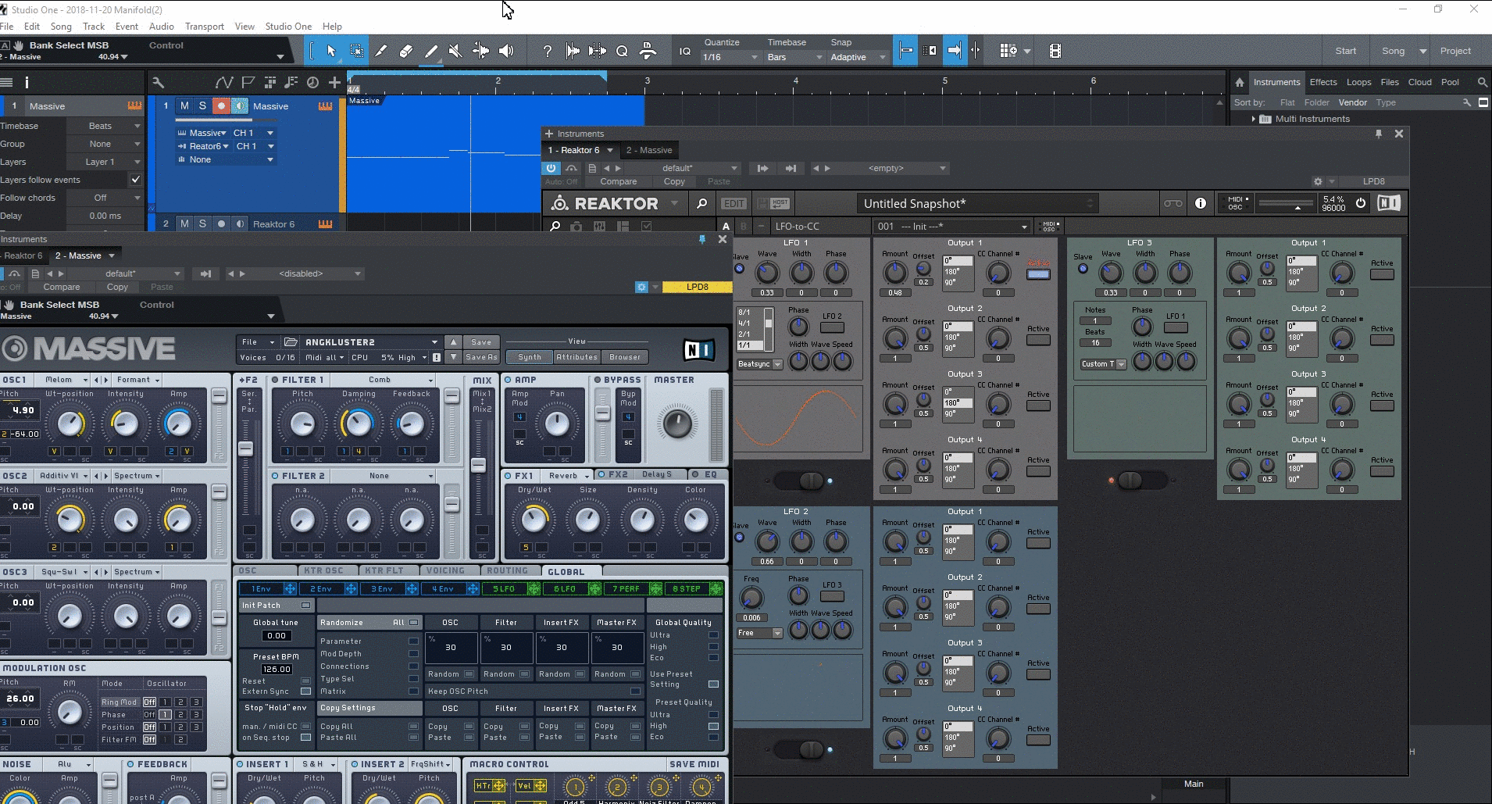The height and width of the screenshot is (804, 1492).
Task: Mute the Massive track
Action: pos(184,105)
